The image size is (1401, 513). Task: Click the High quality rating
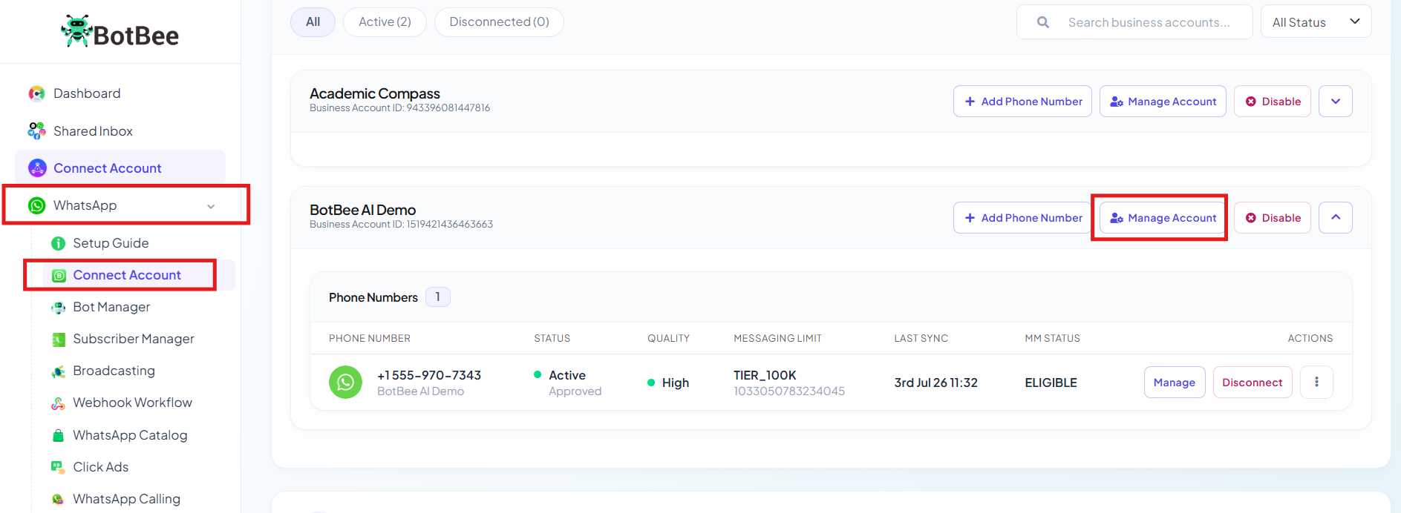coord(668,383)
